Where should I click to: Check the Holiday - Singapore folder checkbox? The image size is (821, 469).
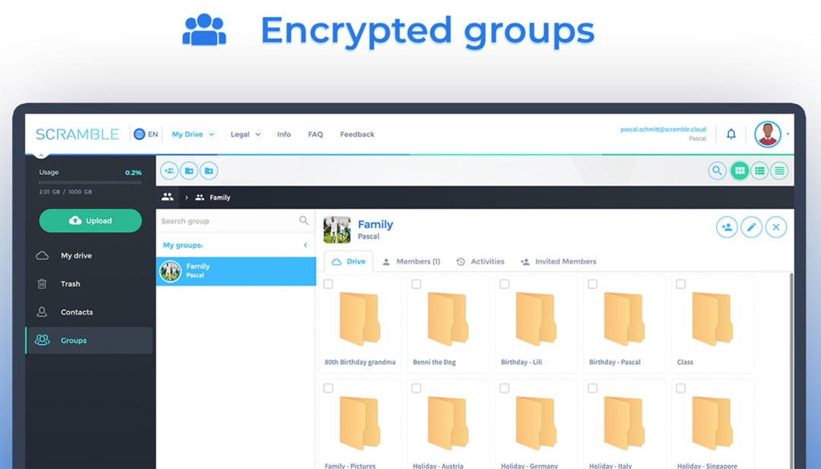coord(680,388)
